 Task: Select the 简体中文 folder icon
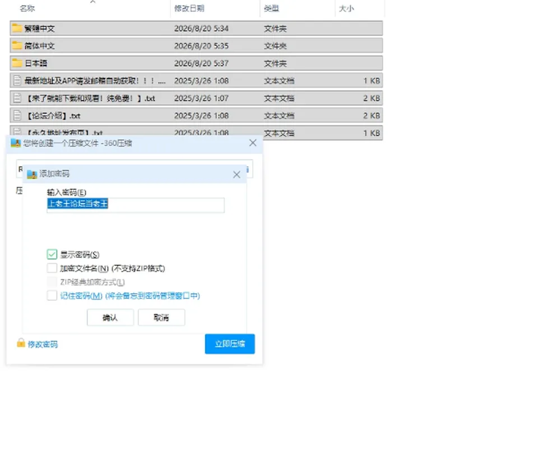[x=17, y=45]
